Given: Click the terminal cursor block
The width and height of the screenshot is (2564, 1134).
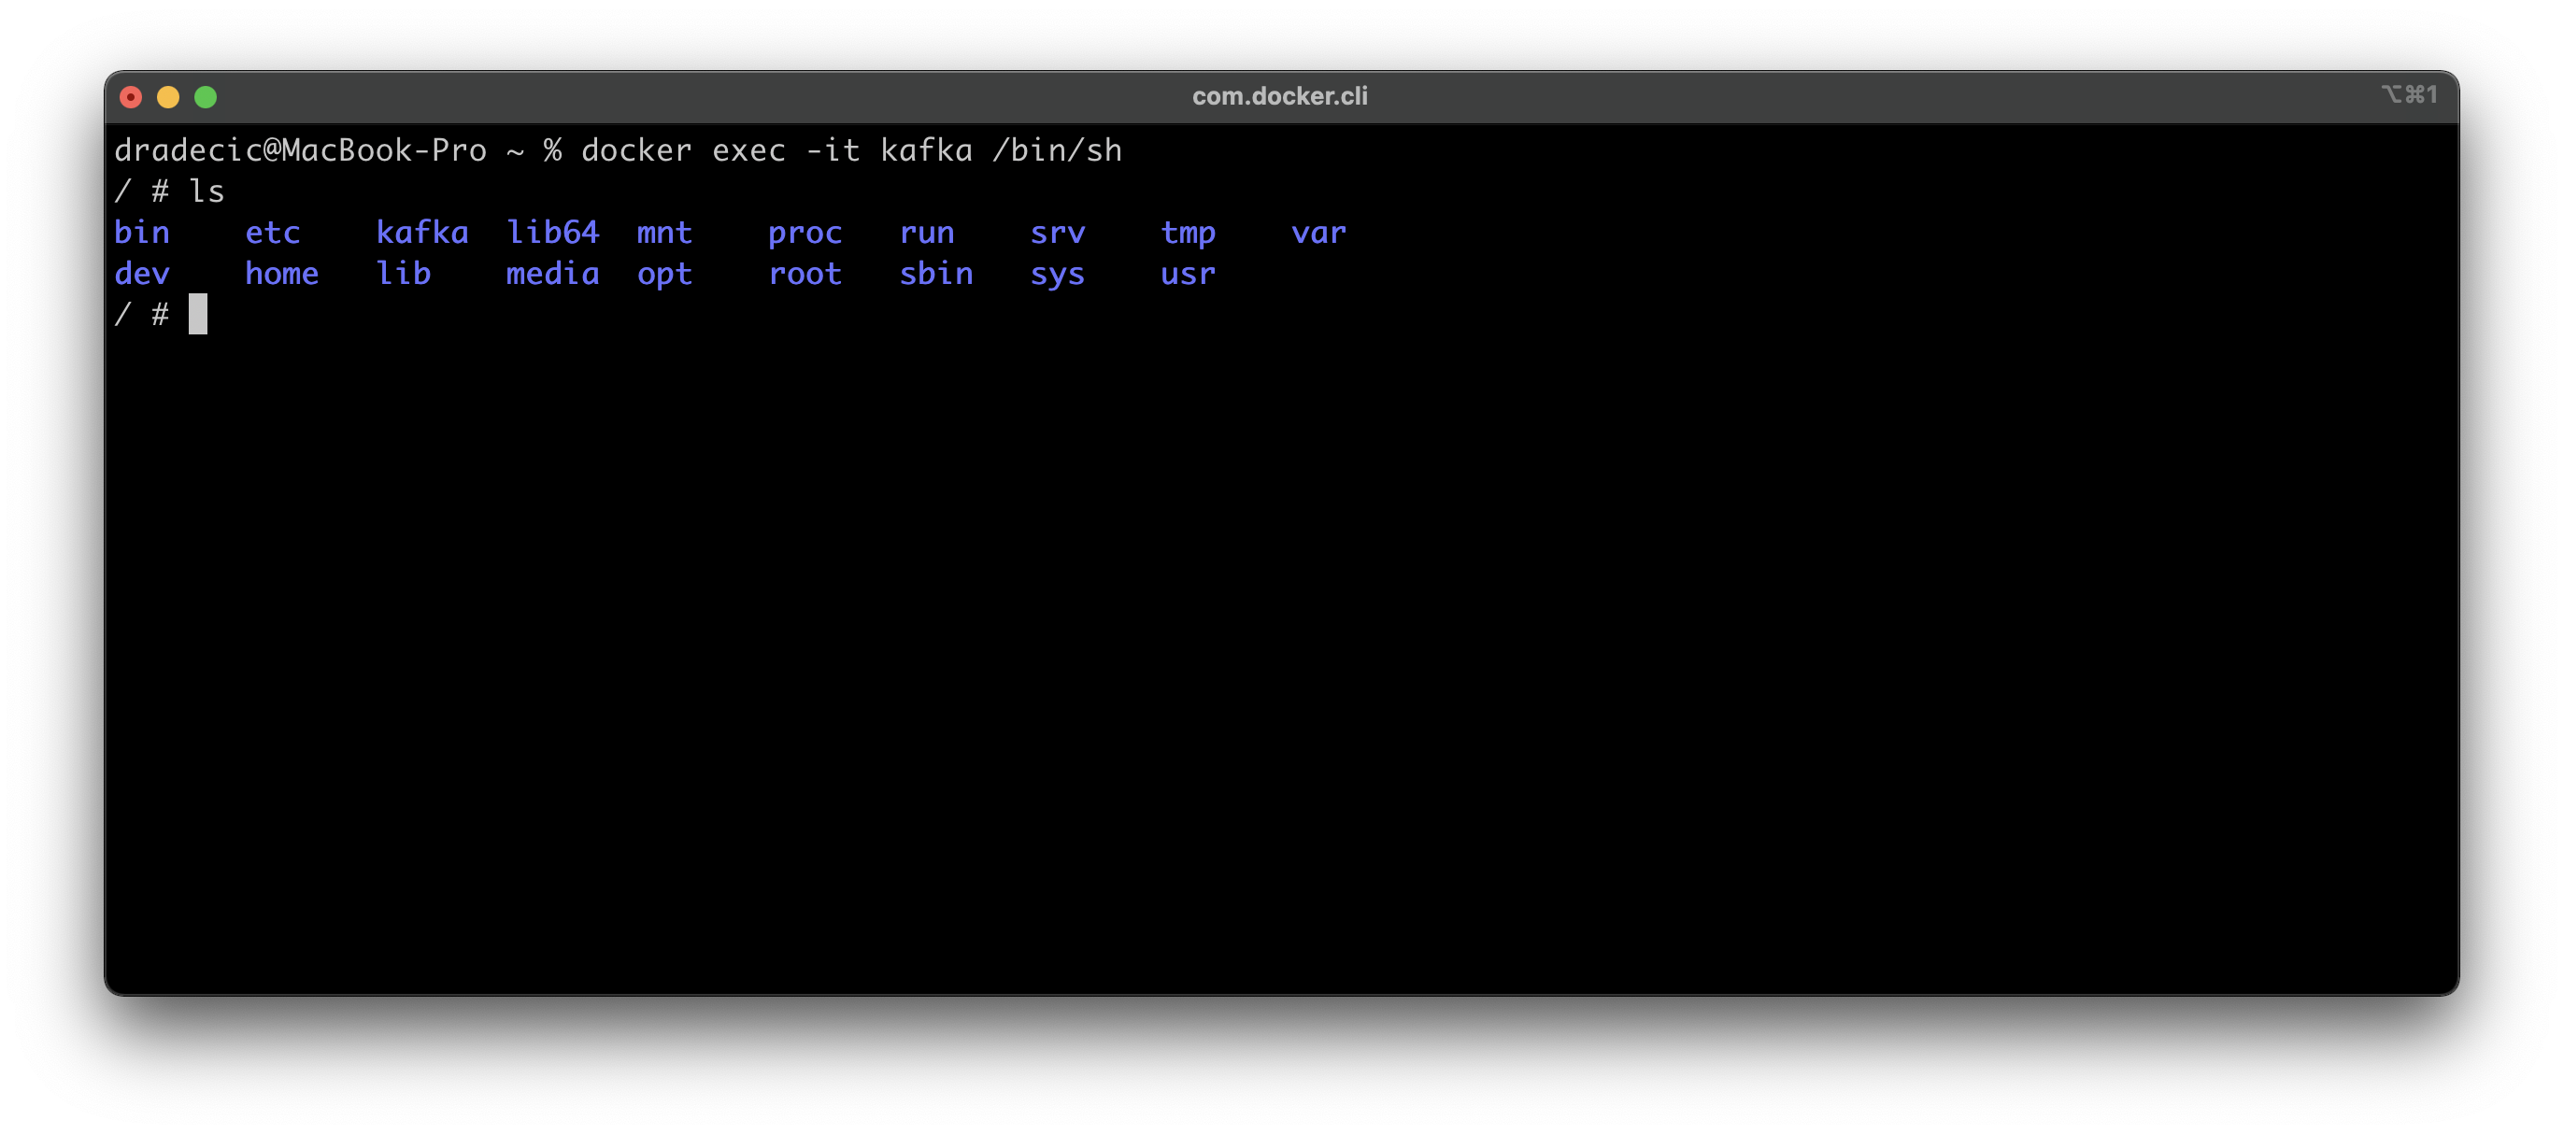Looking at the screenshot, I should point(199,315).
